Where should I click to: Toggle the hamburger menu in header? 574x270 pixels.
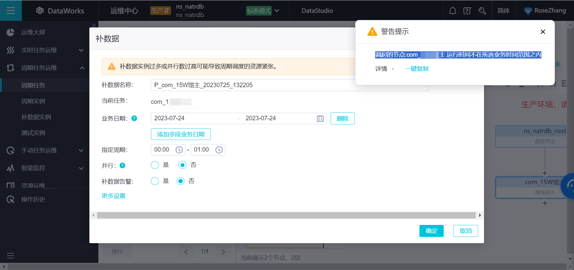[11, 11]
